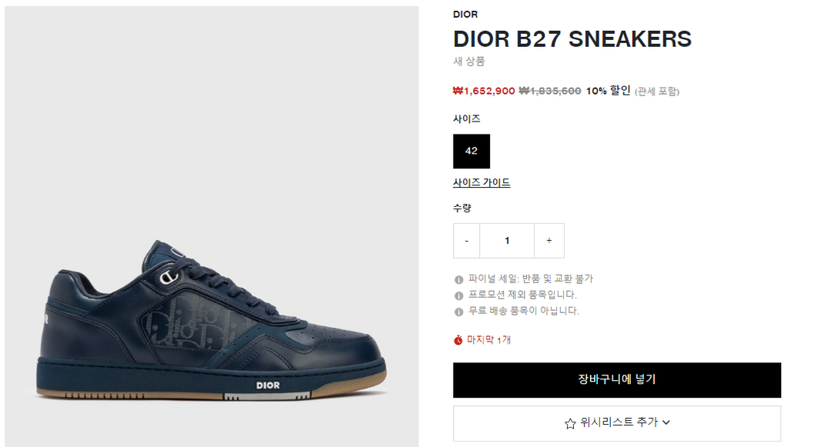Click the 마지막 1개 low stock notice
The image size is (832, 447).
tap(488, 340)
